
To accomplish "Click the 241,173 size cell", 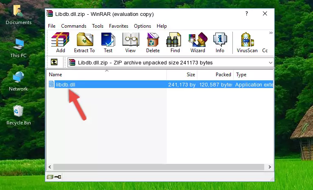I will pyautogui.click(x=182, y=84).
